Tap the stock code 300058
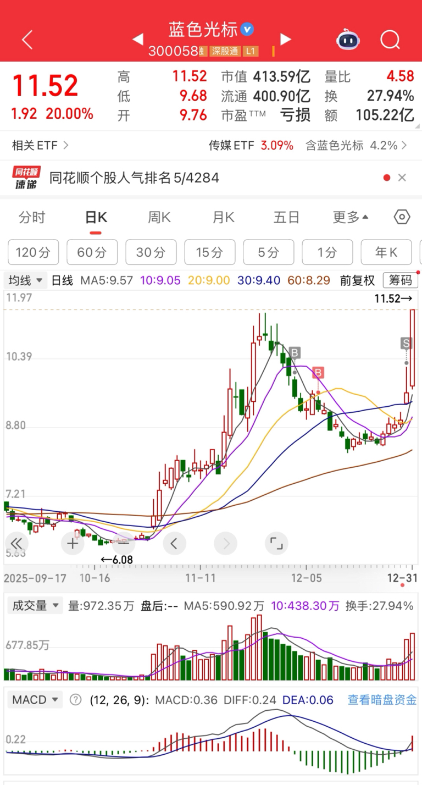 [173, 52]
